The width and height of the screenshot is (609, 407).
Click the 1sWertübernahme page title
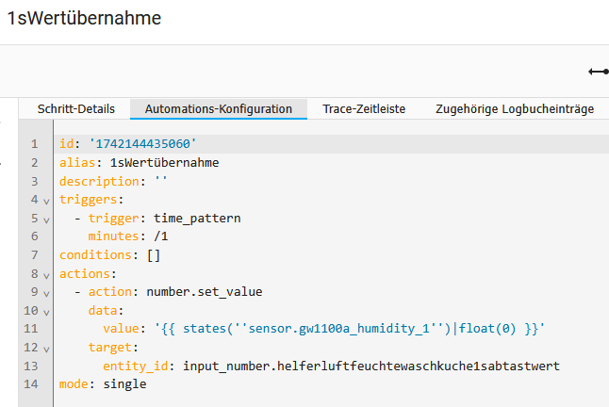click(x=84, y=18)
